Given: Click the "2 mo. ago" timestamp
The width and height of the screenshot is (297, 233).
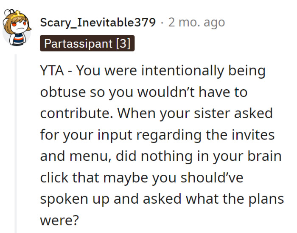Looking at the screenshot, I should point(196,23).
